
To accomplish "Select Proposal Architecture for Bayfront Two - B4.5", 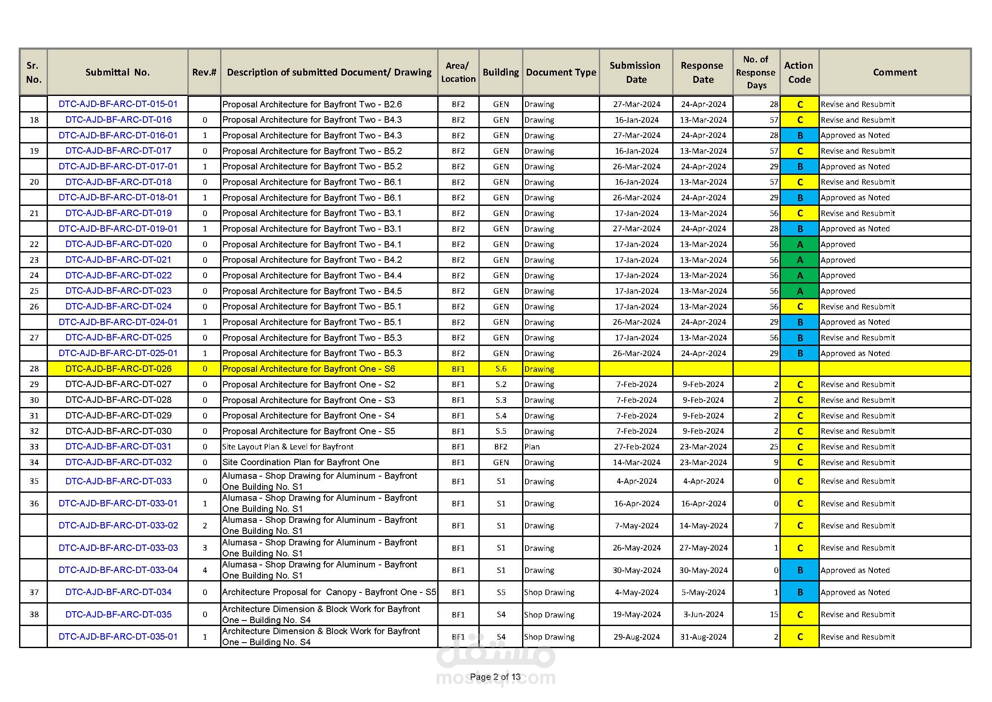I will pyautogui.click(x=312, y=291).
